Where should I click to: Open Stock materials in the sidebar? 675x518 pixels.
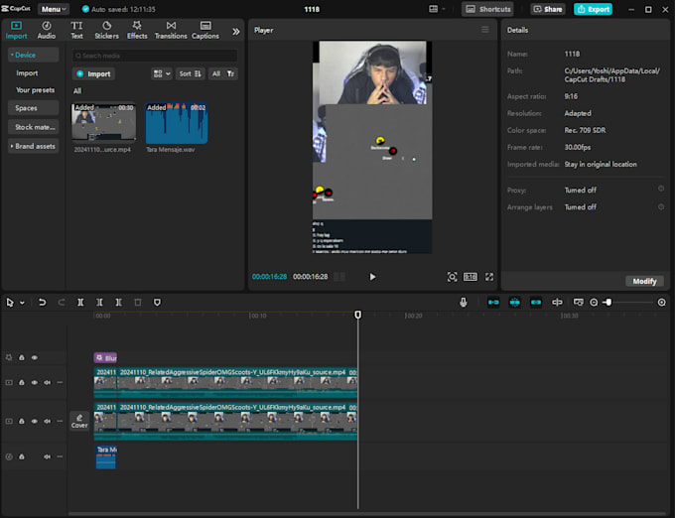[x=33, y=127]
